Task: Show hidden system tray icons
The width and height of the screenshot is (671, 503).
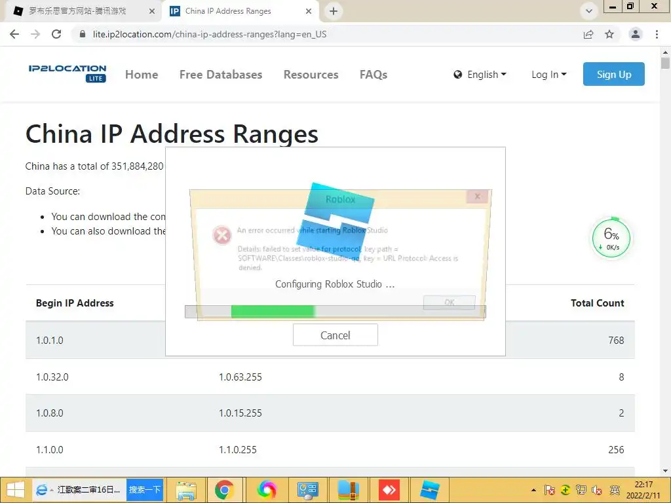Action: pyautogui.click(x=533, y=490)
